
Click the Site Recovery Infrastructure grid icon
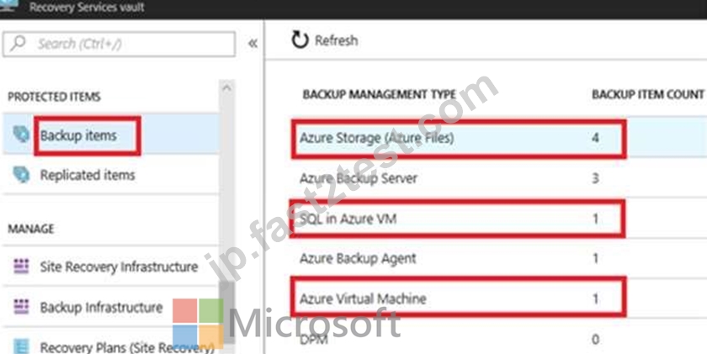coord(21,267)
